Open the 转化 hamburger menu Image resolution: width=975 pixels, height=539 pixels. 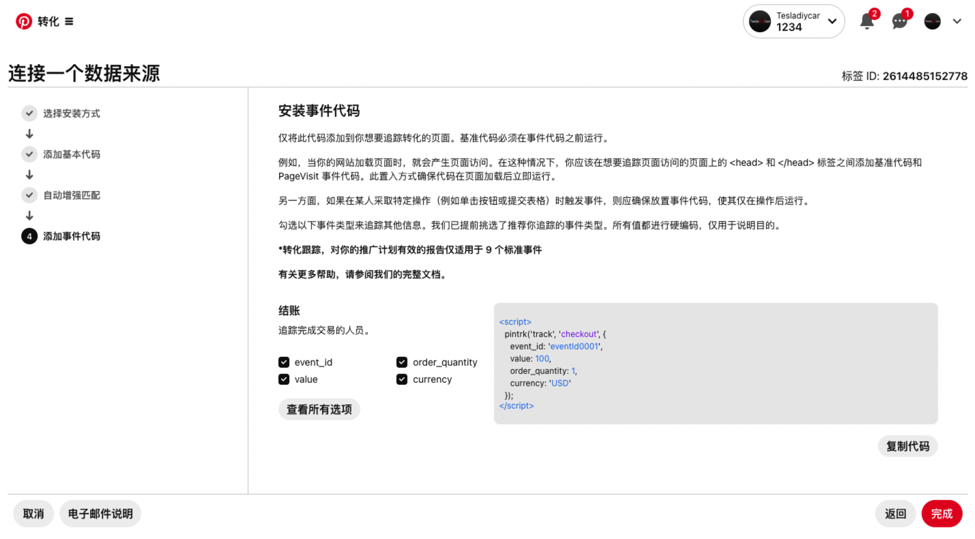pos(69,21)
